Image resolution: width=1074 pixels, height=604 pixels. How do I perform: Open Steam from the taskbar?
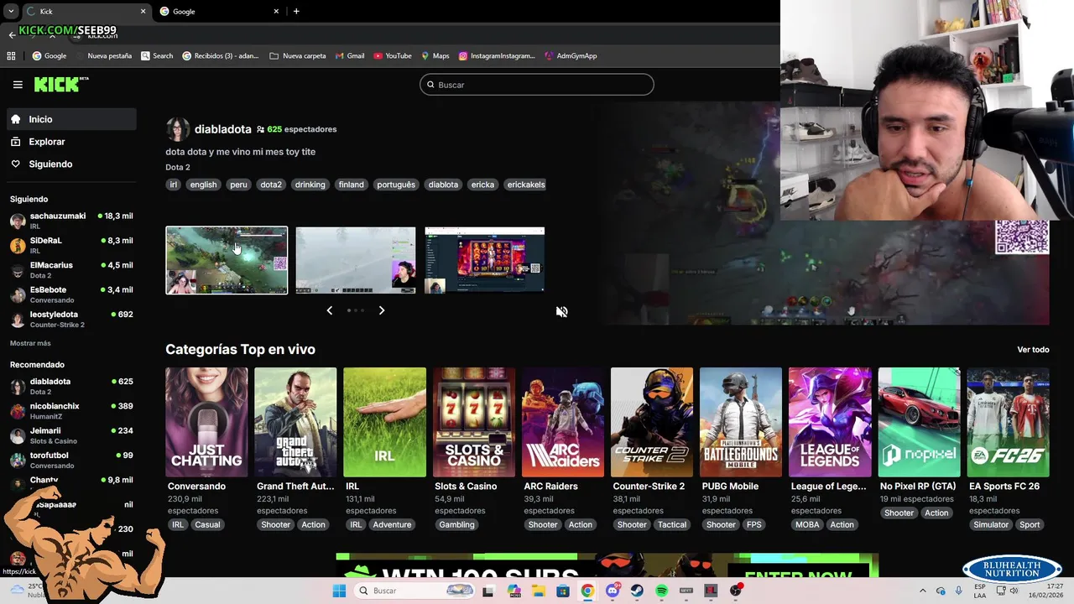[637, 591]
